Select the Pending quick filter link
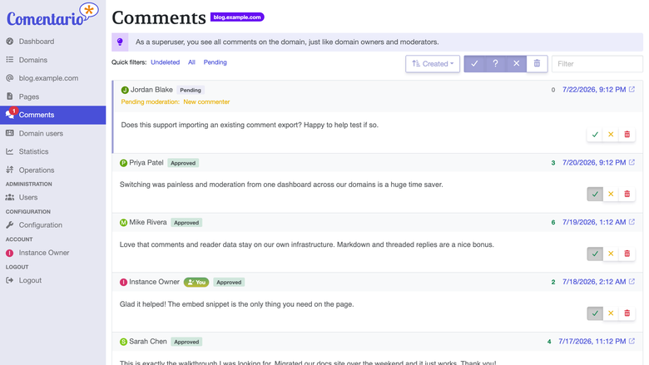 pos(215,62)
